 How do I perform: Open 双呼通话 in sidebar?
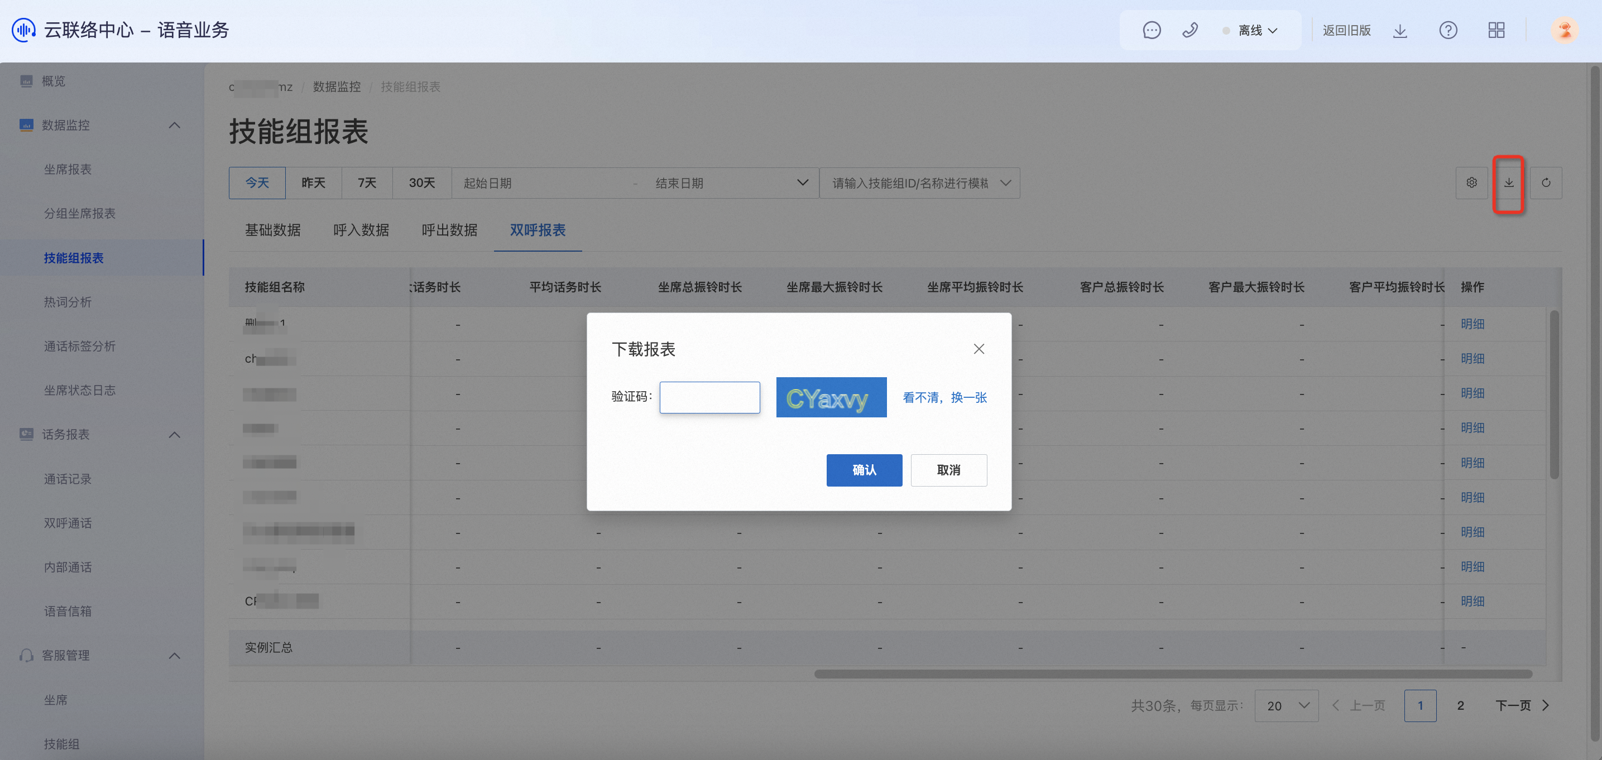[68, 523]
